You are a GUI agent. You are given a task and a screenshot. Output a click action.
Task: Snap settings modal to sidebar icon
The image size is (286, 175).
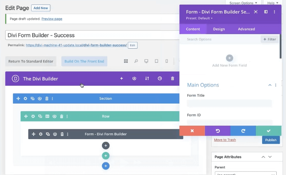[x=266, y=12]
